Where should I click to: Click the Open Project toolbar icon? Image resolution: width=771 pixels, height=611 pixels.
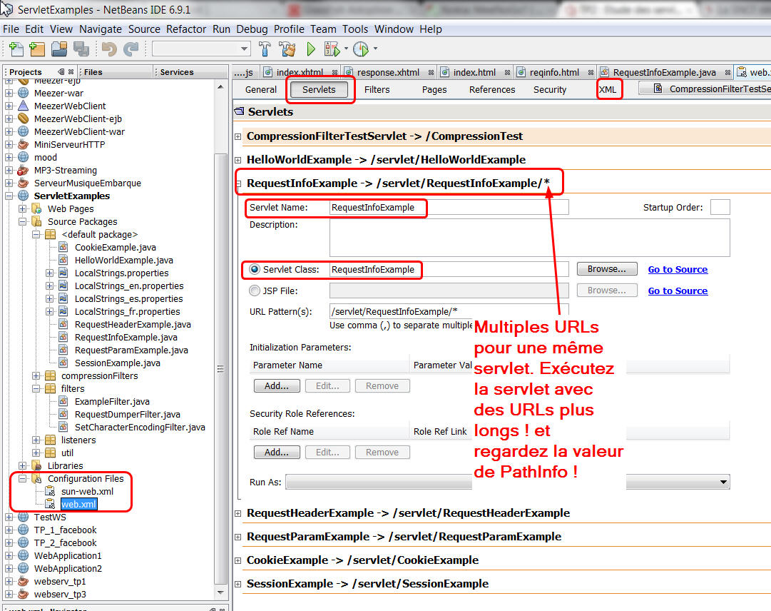tap(59, 49)
